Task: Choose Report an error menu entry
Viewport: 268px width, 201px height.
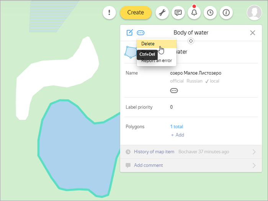Action: point(157,60)
